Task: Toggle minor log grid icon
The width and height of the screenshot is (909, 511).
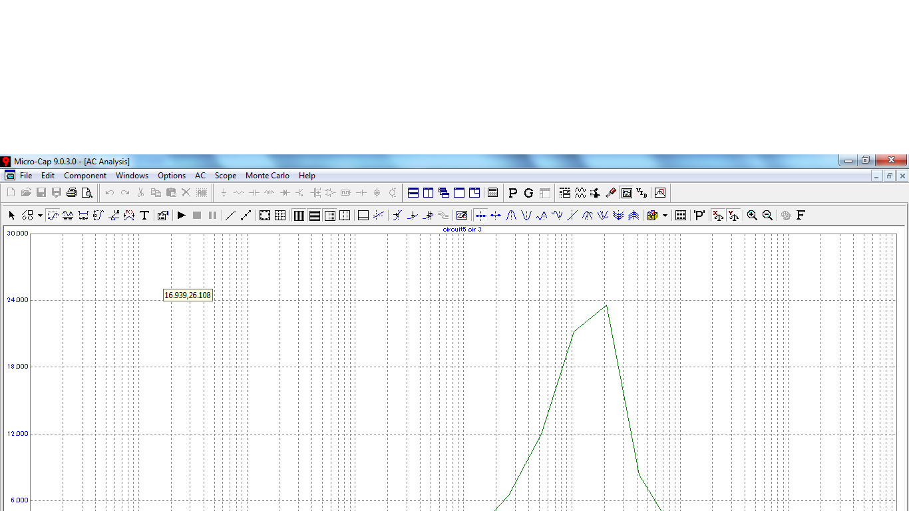Action: 329,216
